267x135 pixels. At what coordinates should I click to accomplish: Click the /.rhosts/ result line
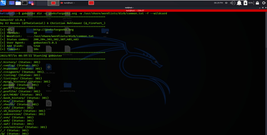[19, 104]
